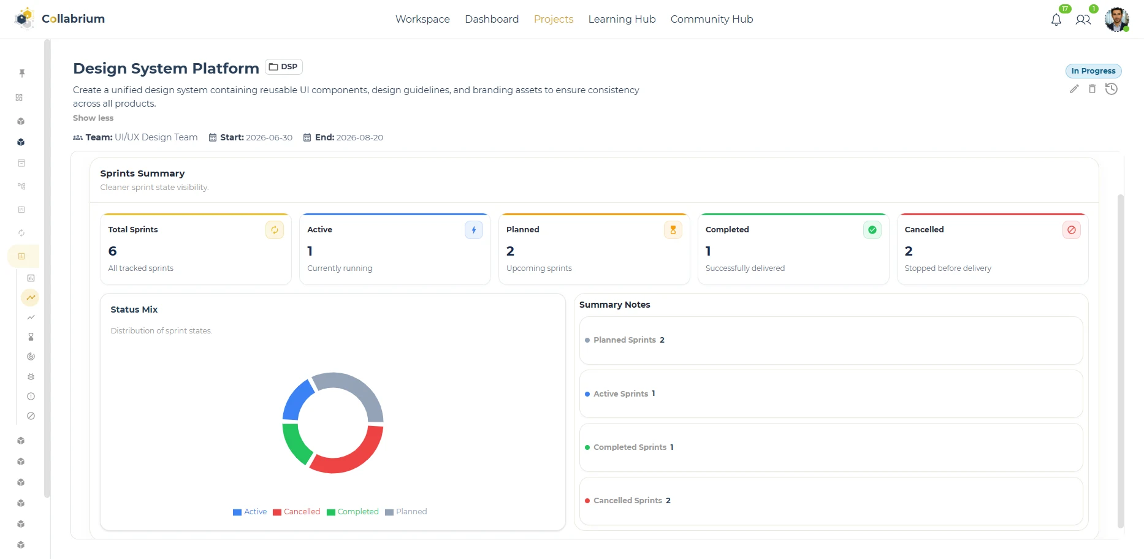This screenshot has height=559, width=1144.
Task: Open the hierarchy tree sidebar icon
Action: click(x=21, y=186)
